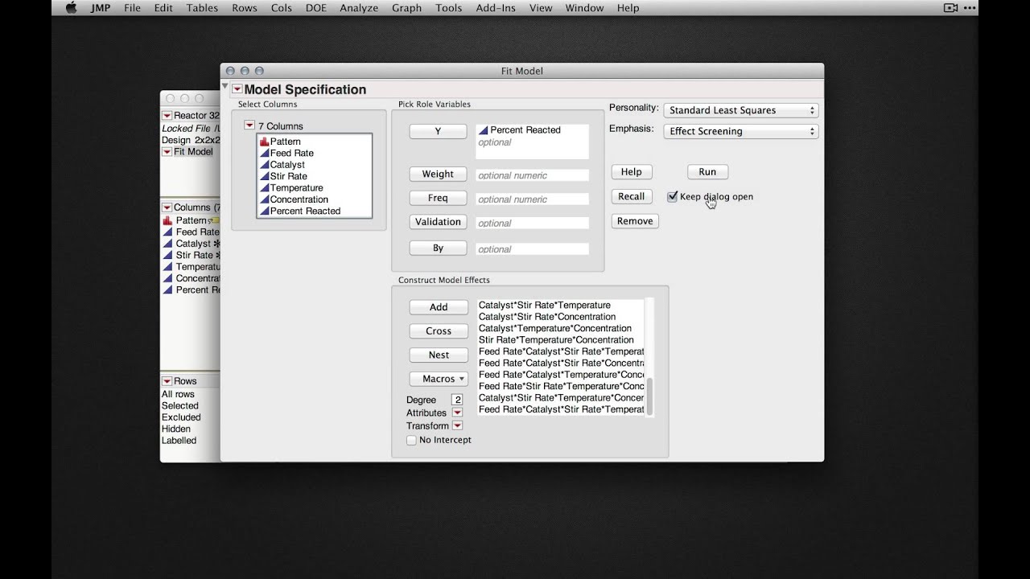1030x579 pixels.
Task: Open the Analyze menu
Action: coord(359,8)
